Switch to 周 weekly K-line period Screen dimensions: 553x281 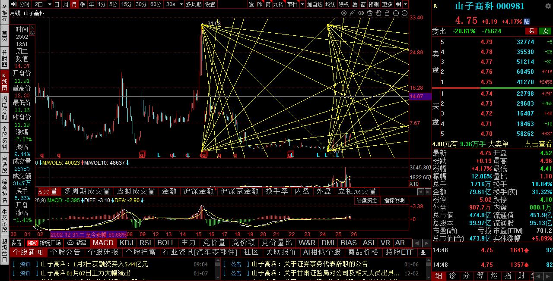click(65, 4)
